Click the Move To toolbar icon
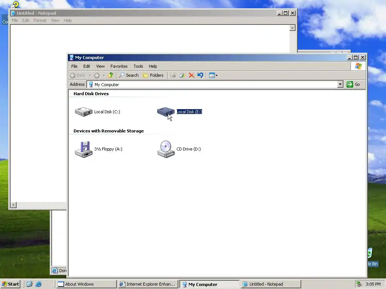Viewport: 386px width, 289px height. [x=173, y=75]
